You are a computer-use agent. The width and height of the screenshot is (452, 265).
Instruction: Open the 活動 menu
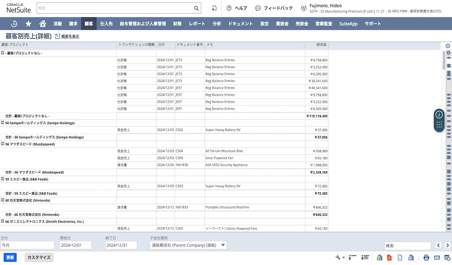coord(58,24)
